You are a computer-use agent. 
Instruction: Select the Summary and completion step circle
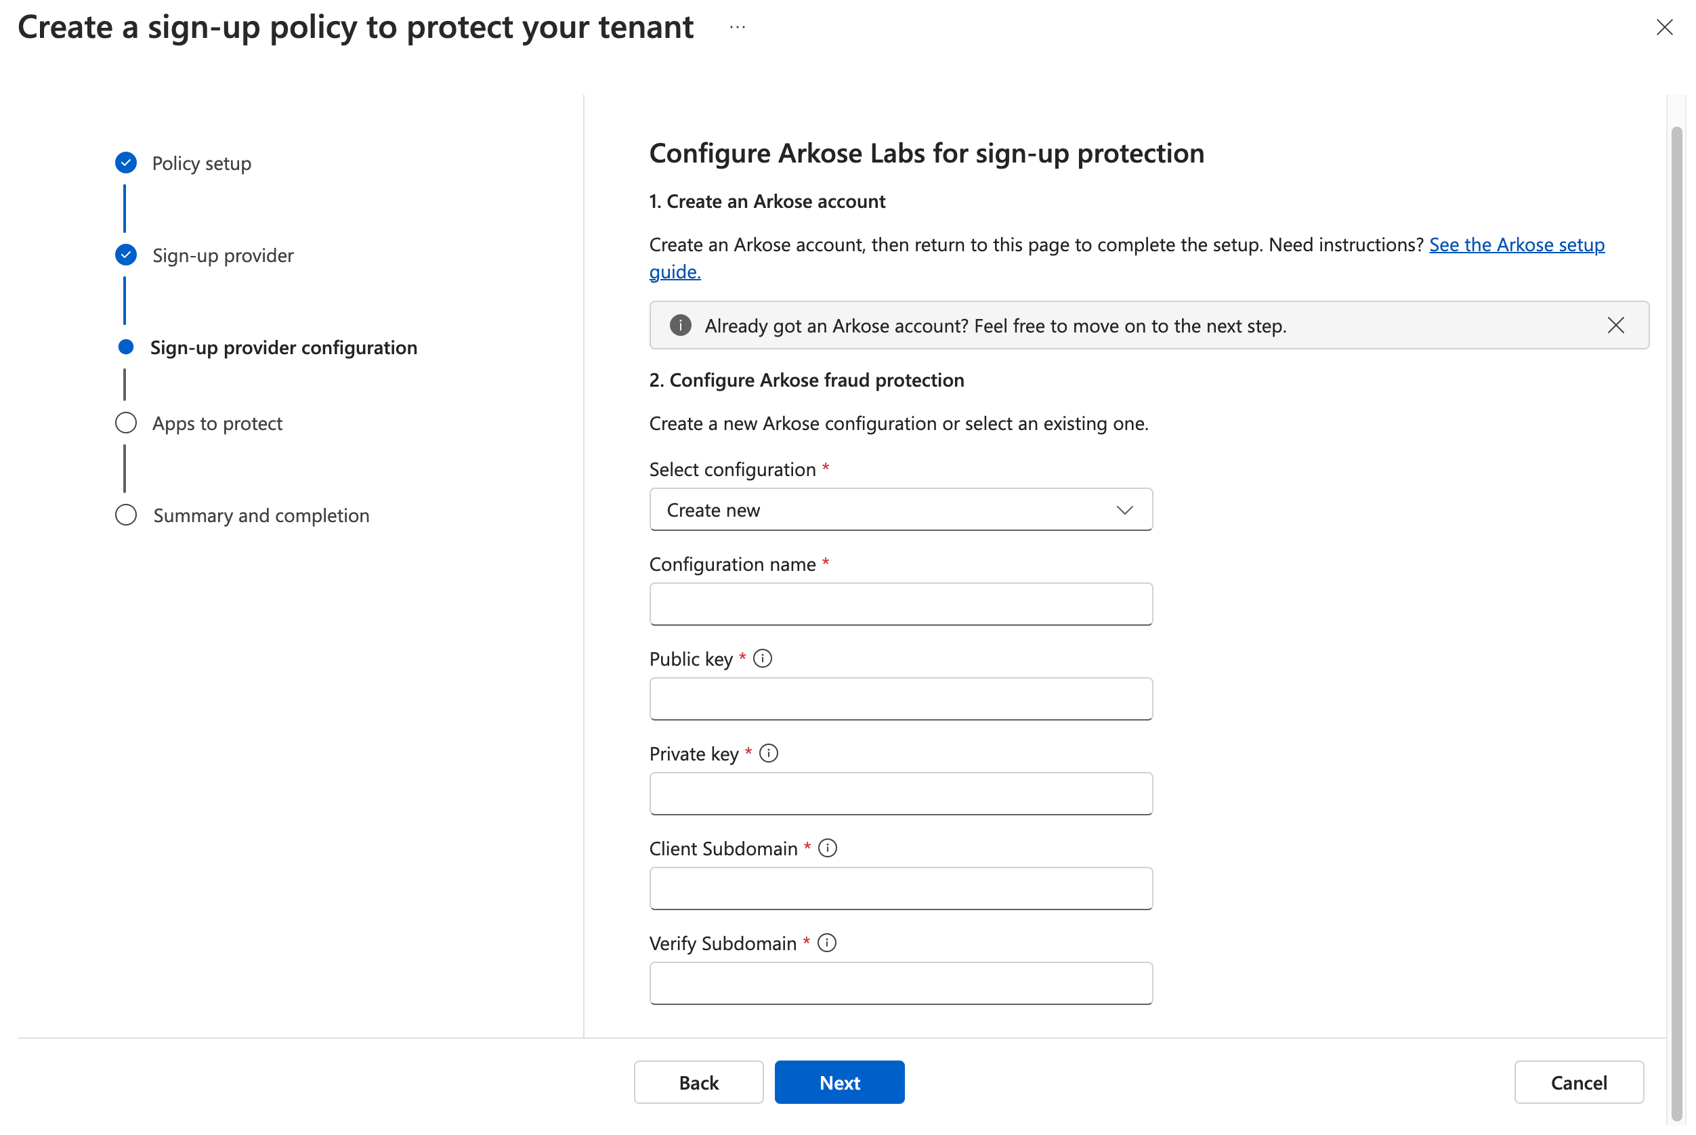coord(126,515)
